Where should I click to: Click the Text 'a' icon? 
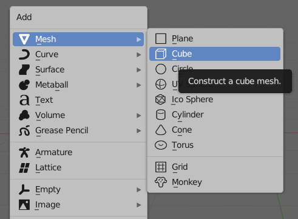pos(24,100)
